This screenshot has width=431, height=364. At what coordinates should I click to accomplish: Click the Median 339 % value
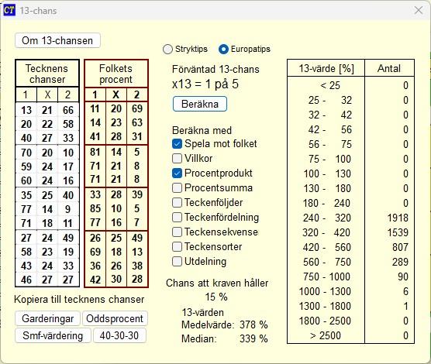click(x=253, y=338)
